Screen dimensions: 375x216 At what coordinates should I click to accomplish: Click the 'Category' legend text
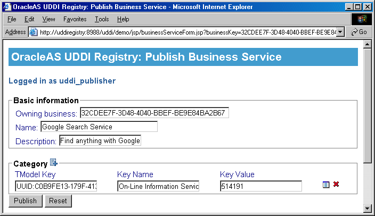30,164
